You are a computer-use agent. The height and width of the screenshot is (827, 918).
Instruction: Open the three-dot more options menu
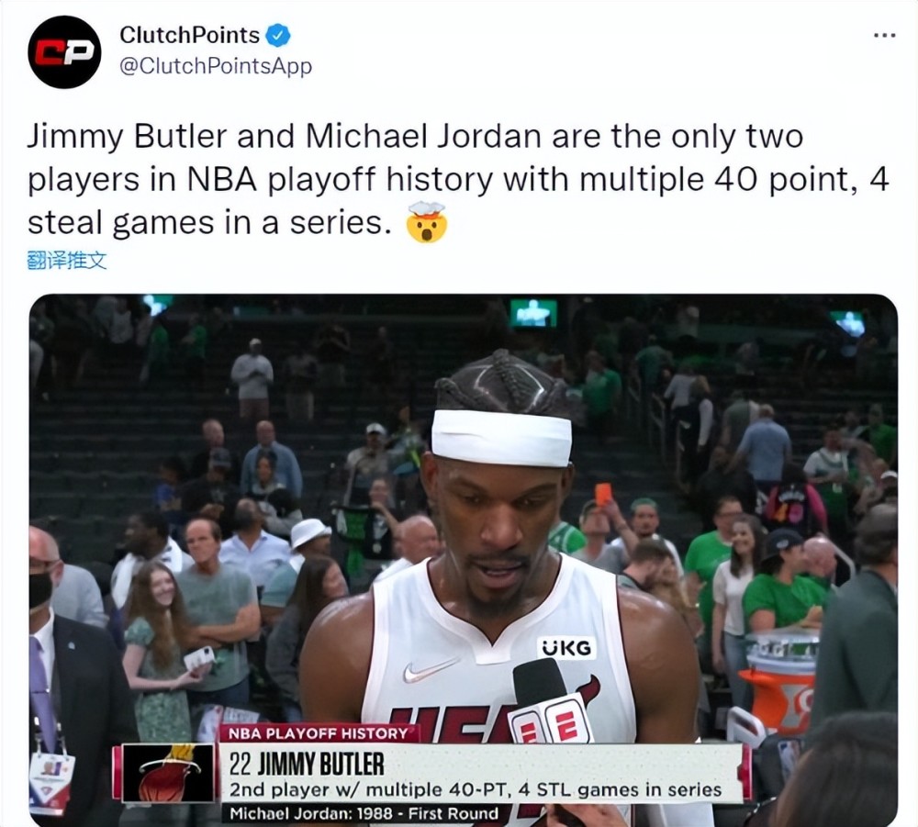tap(884, 36)
